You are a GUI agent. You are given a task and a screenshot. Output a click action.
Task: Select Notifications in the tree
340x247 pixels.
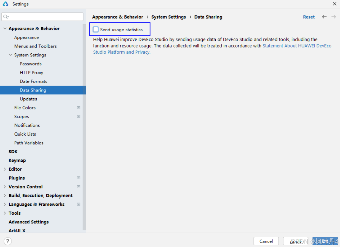(x=27, y=125)
